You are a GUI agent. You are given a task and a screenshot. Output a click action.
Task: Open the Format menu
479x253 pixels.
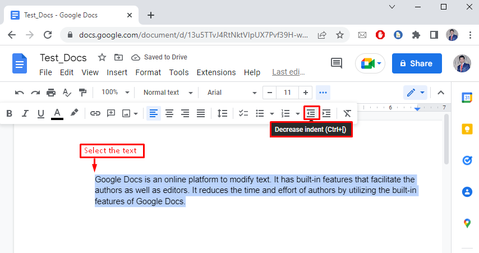tap(148, 72)
